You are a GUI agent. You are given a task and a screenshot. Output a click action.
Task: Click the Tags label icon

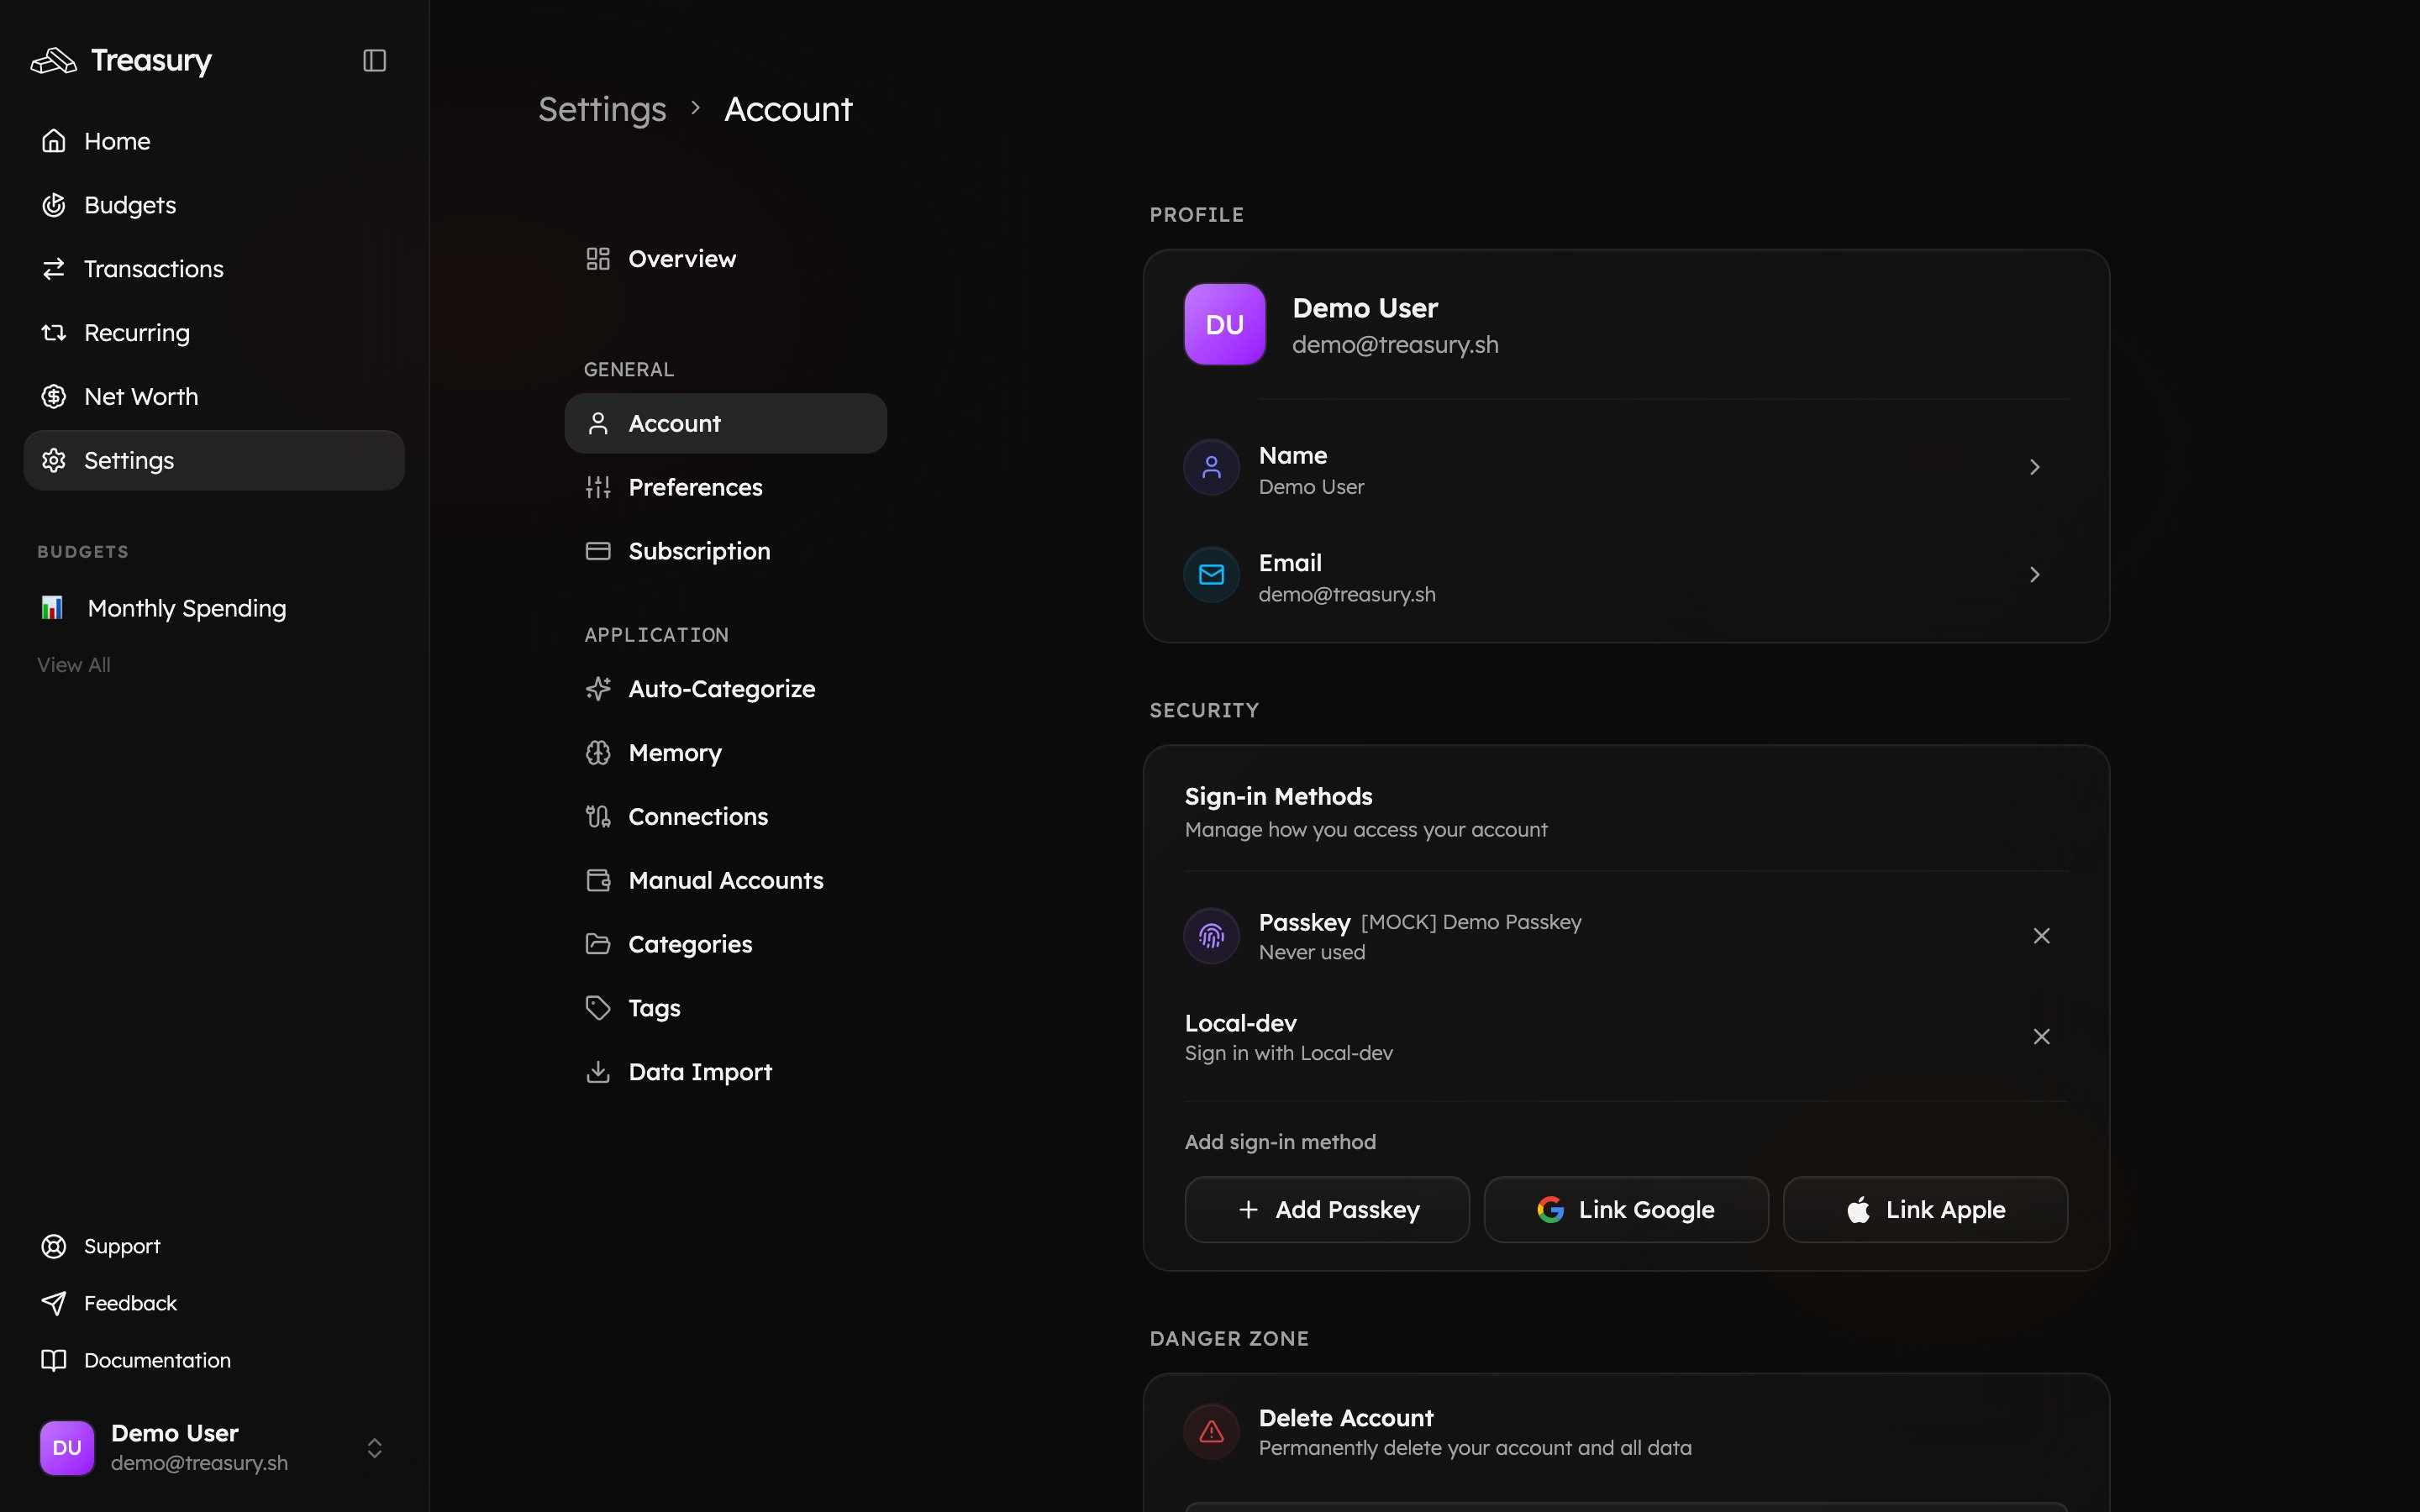pos(598,1008)
